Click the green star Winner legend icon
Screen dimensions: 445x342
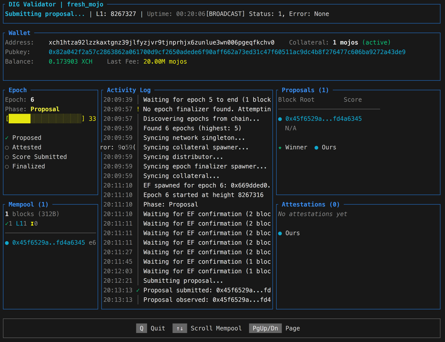click(280, 147)
